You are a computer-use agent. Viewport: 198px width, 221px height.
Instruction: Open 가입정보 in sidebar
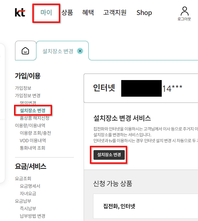click(23, 88)
